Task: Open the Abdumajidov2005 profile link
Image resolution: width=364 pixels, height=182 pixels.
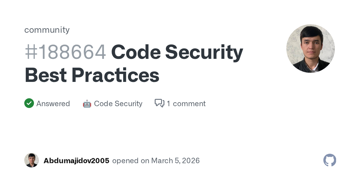Action: [x=76, y=161]
